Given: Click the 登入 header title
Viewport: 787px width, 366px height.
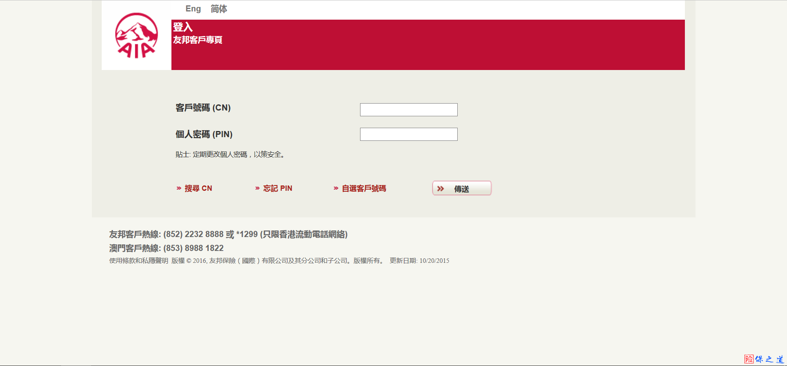Looking at the screenshot, I should pos(182,27).
